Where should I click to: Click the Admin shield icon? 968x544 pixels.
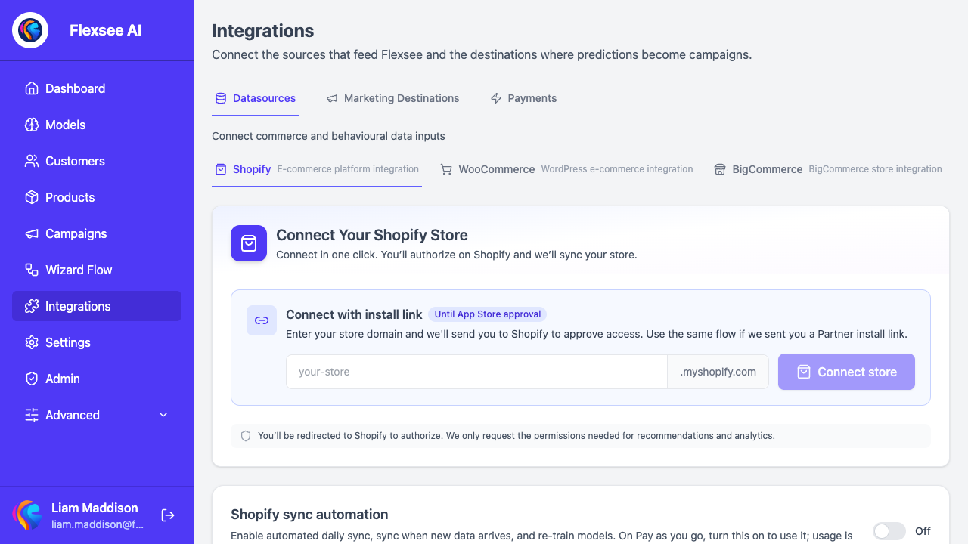pos(32,379)
